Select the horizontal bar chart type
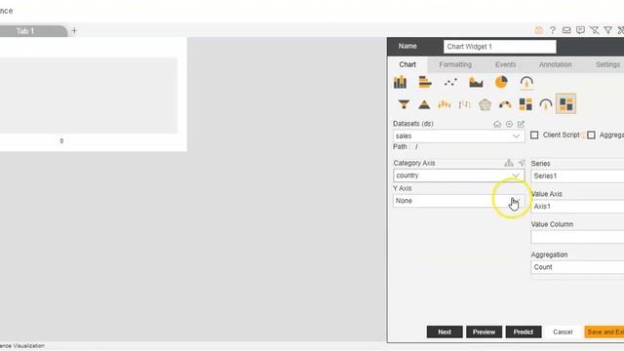The height and width of the screenshot is (351, 624). pyautogui.click(x=425, y=82)
